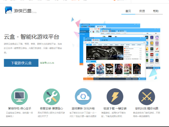The height and width of the screenshot is (127, 169).
Task: Click the Batman banner in the app preview
Action: [x=105, y=53]
